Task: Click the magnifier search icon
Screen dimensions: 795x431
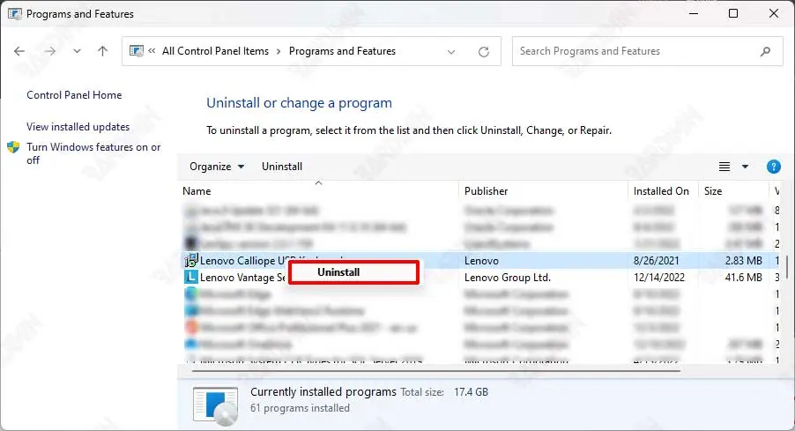Action: pos(766,51)
